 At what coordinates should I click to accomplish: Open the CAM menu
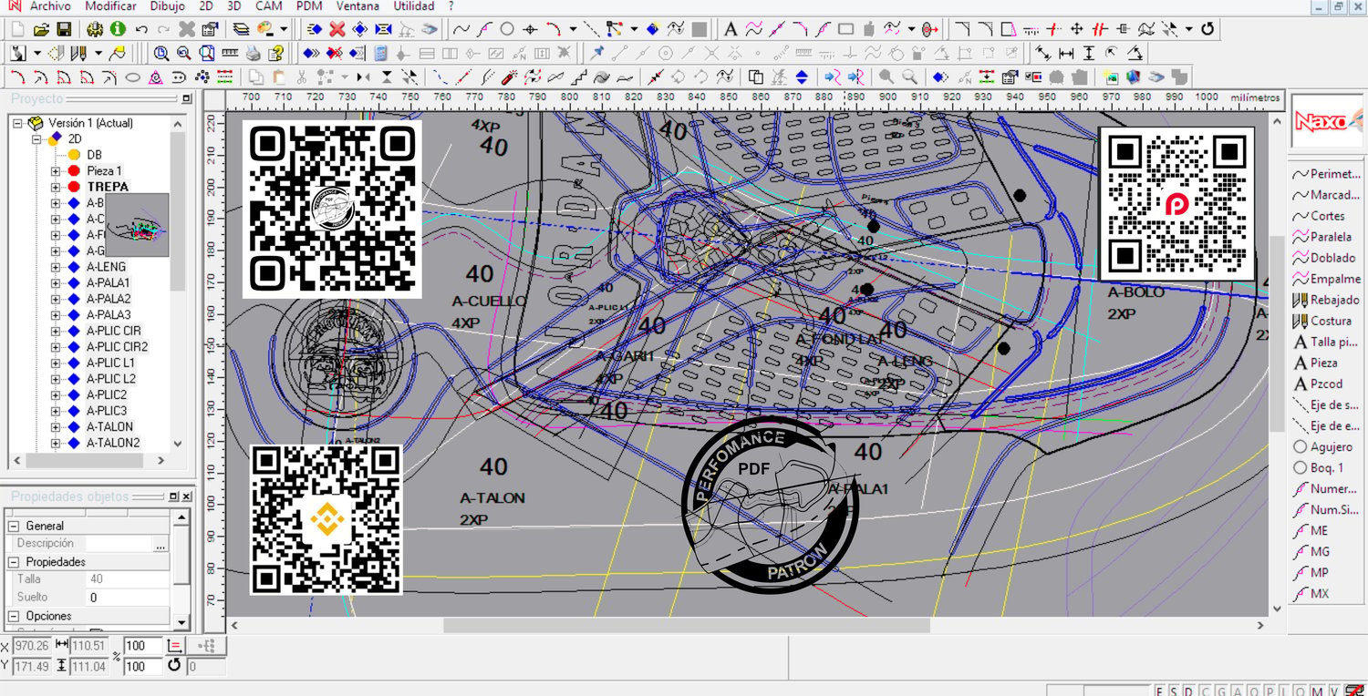[269, 6]
